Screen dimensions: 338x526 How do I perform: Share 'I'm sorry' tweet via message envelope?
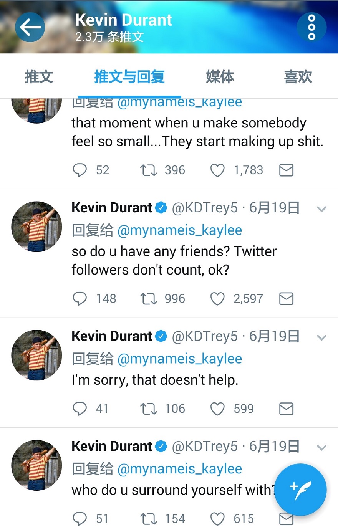click(286, 409)
